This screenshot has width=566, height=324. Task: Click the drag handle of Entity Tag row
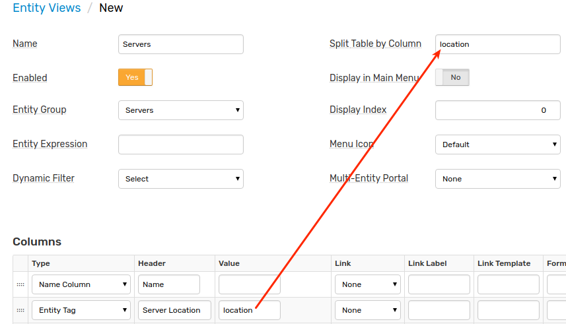20,310
